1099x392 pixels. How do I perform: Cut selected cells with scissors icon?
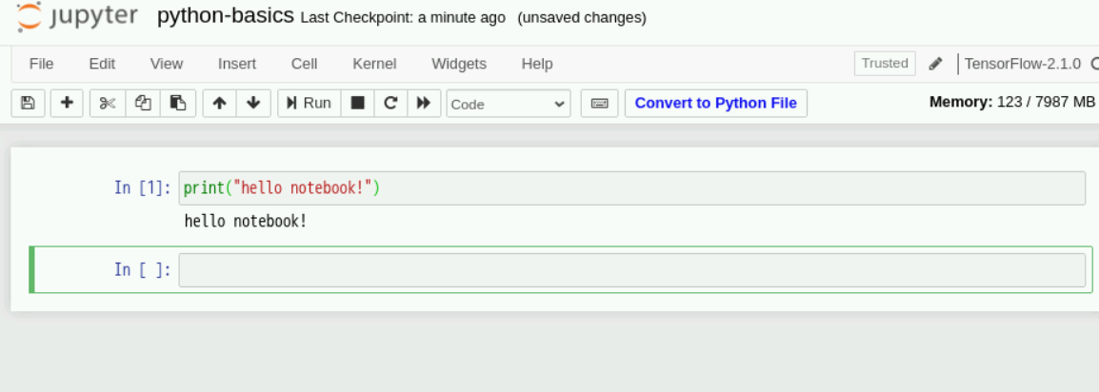108,103
